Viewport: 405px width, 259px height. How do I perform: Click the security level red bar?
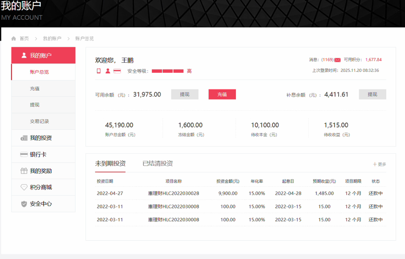(x=168, y=71)
